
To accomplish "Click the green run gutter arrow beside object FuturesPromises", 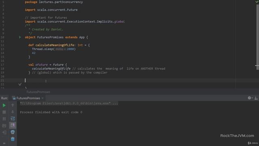I will click(x=20, y=37).
